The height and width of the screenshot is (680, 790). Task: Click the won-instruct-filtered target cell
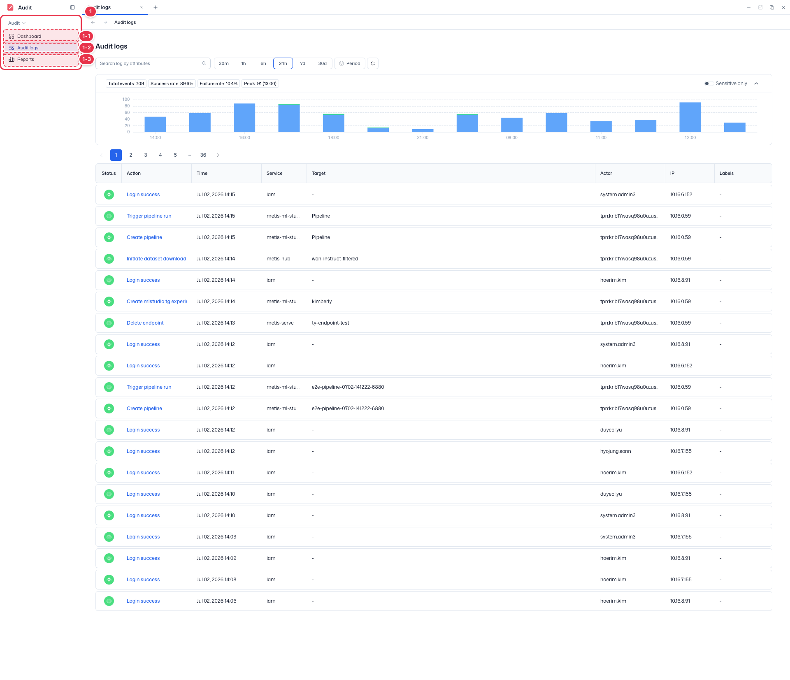(x=335, y=259)
